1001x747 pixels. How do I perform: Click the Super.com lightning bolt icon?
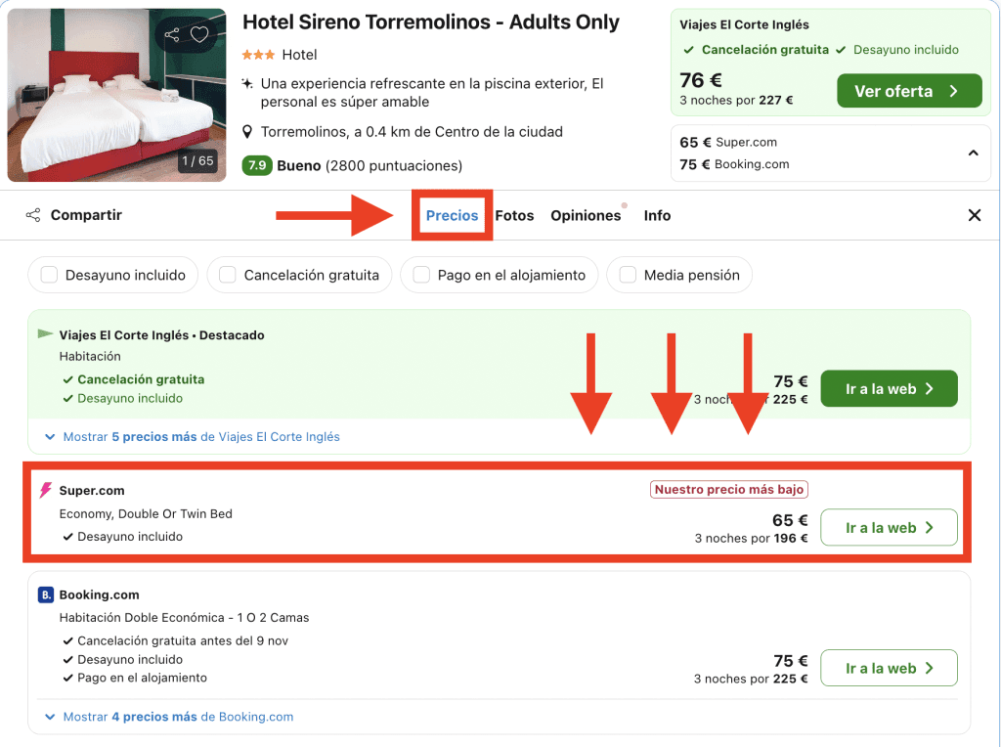[x=46, y=491]
